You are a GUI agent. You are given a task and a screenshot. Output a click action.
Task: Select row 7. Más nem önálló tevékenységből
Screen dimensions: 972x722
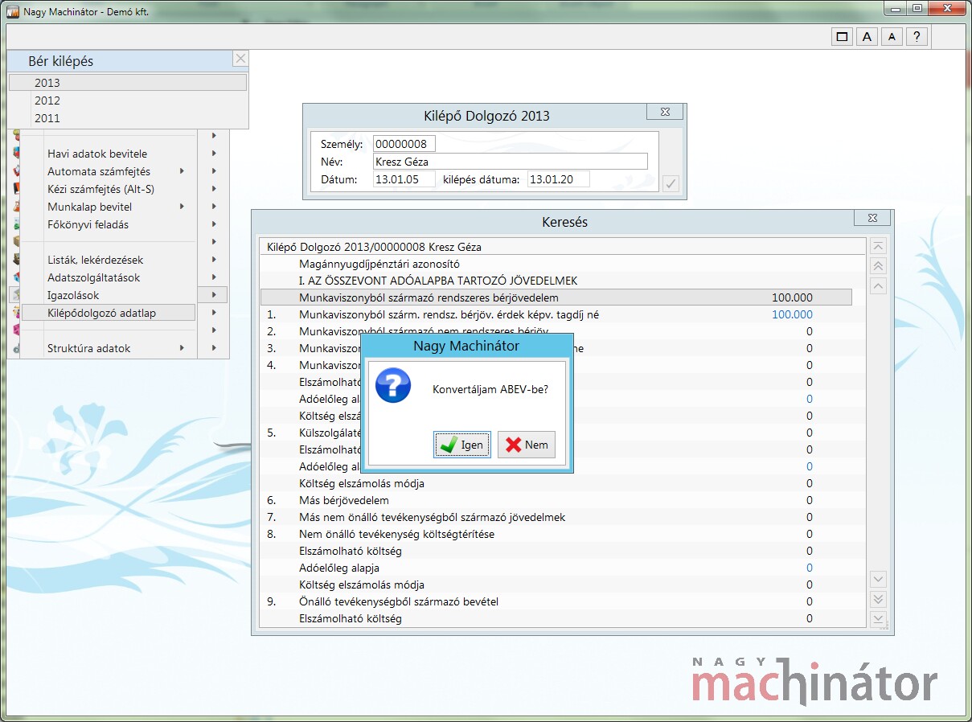click(x=556, y=517)
